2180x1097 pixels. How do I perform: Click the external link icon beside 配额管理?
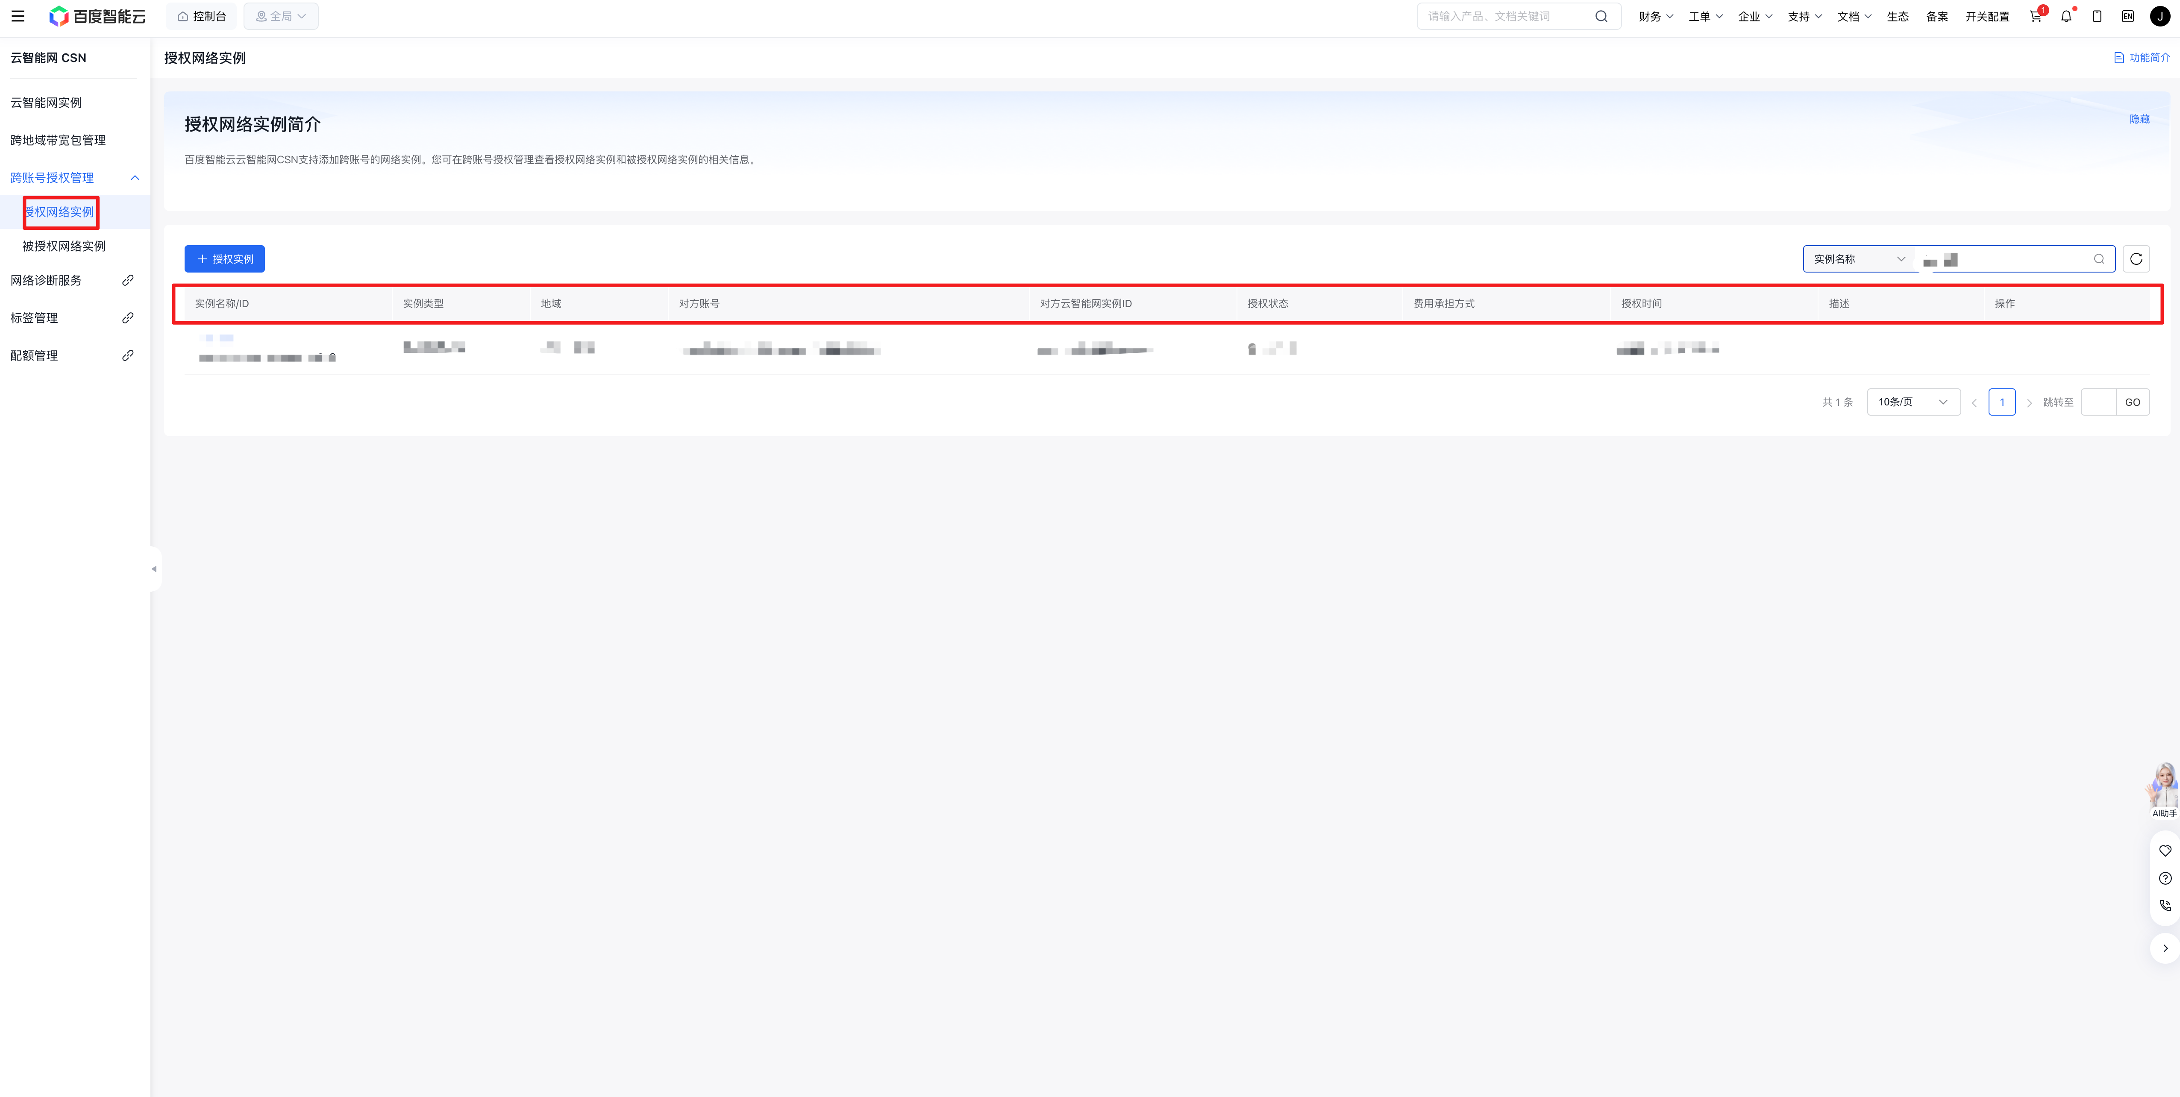point(128,355)
